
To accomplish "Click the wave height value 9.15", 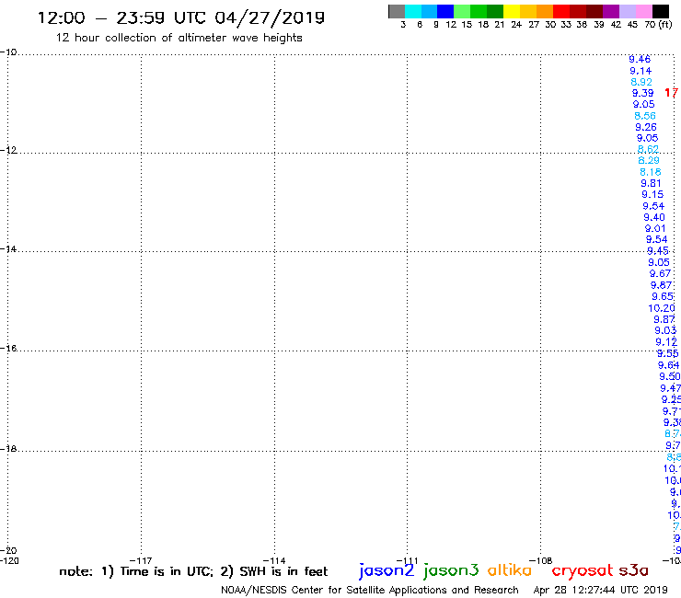I will pos(652,194).
